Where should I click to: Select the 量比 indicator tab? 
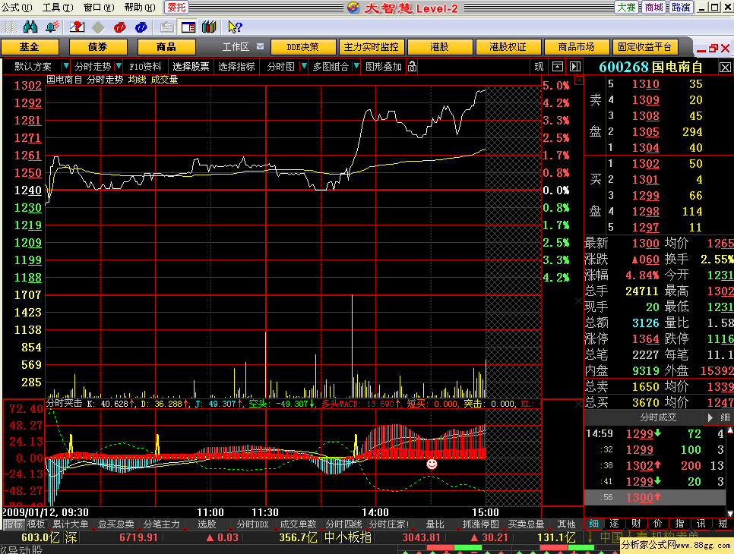[x=435, y=524]
